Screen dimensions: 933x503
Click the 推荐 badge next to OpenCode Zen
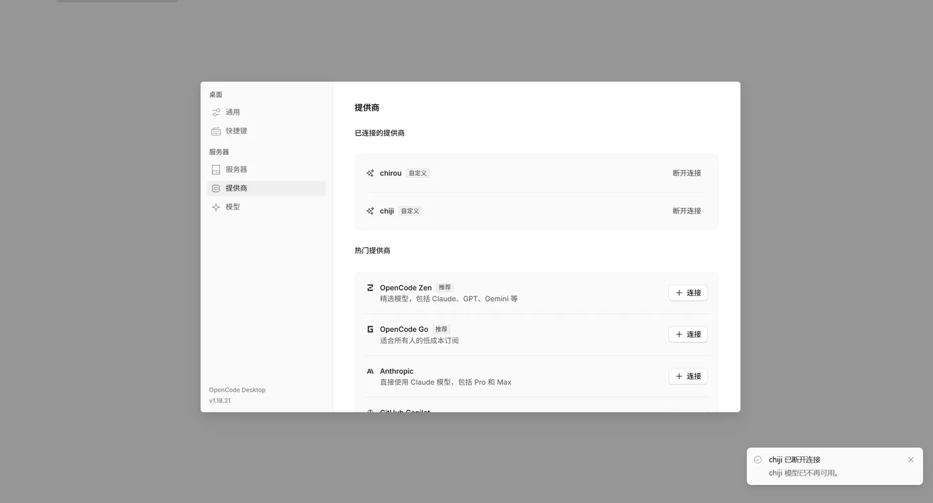click(x=445, y=288)
